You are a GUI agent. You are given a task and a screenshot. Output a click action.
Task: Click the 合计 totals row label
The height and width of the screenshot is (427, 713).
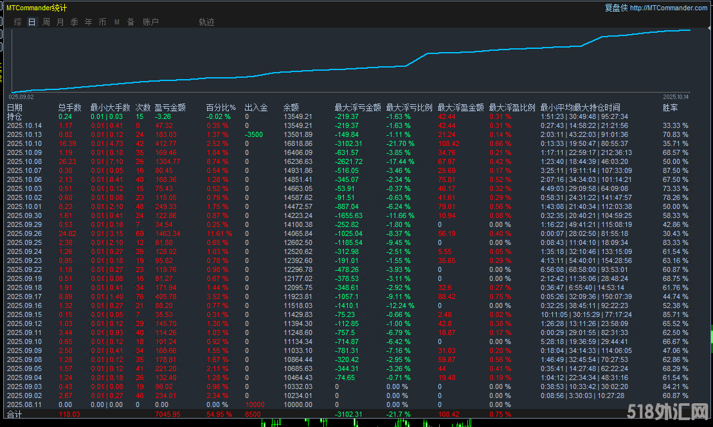pyautogui.click(x=14, y=414)
